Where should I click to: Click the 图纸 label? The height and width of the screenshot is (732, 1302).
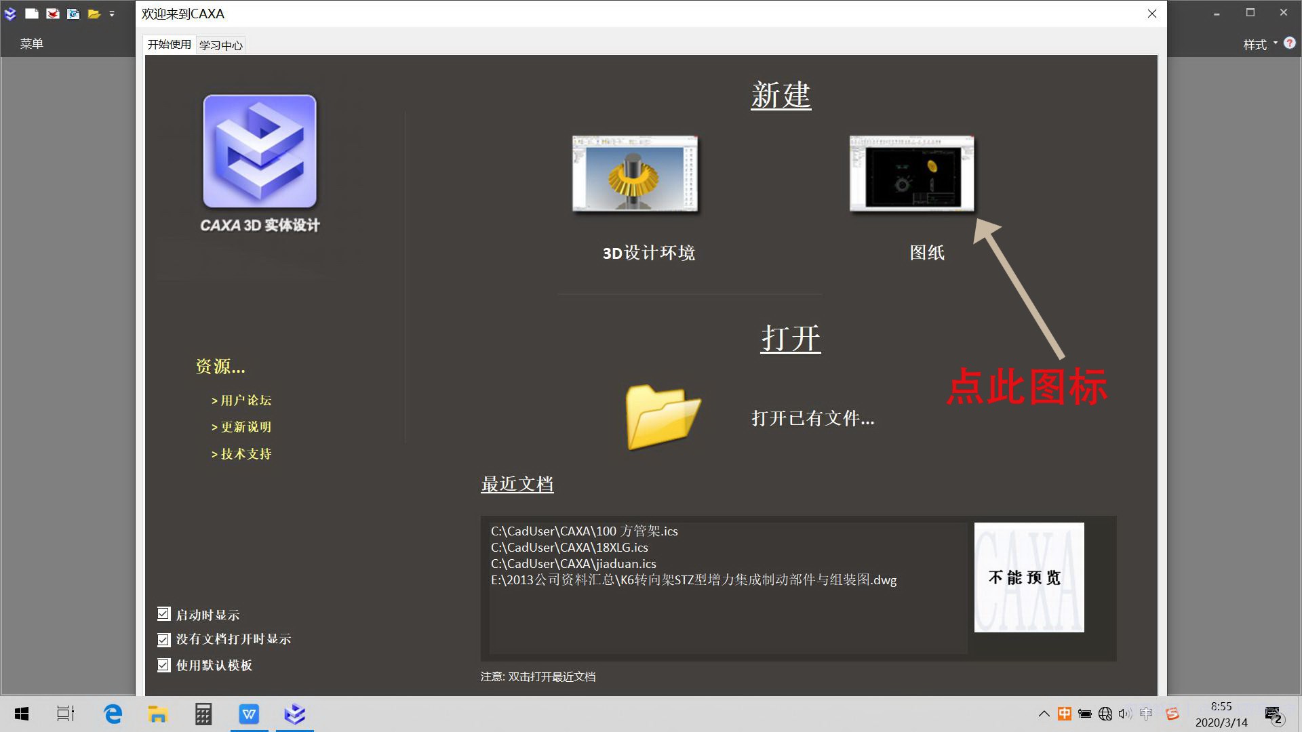pos(927,253)
